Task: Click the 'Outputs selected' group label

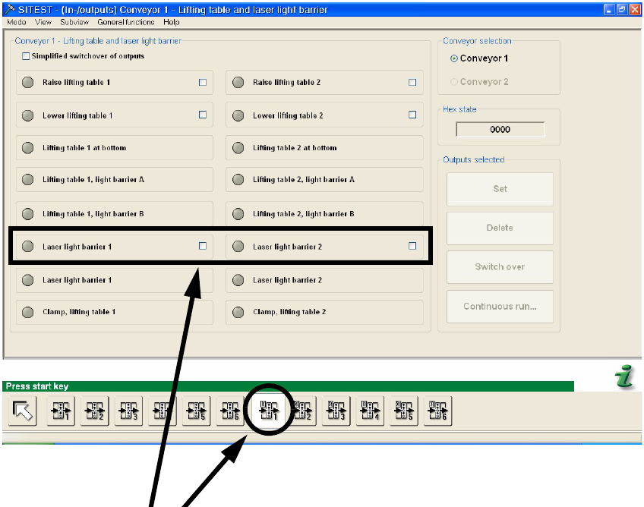Action: coord(474,159)
